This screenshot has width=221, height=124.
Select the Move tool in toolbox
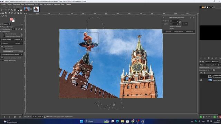[3, 10]
